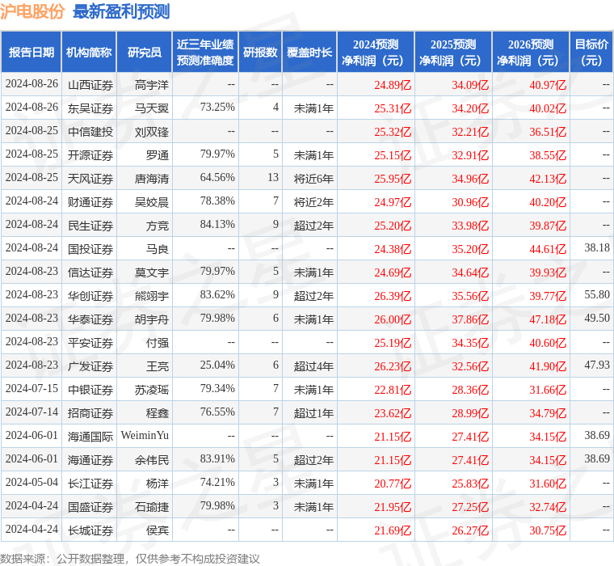Viewport: 614px width, 566px height.
Task: Click accuracy value 73.25%
Action: [217, 107]
